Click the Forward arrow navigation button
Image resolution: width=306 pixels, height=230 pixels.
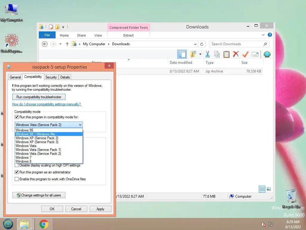[x=53, y=44]
